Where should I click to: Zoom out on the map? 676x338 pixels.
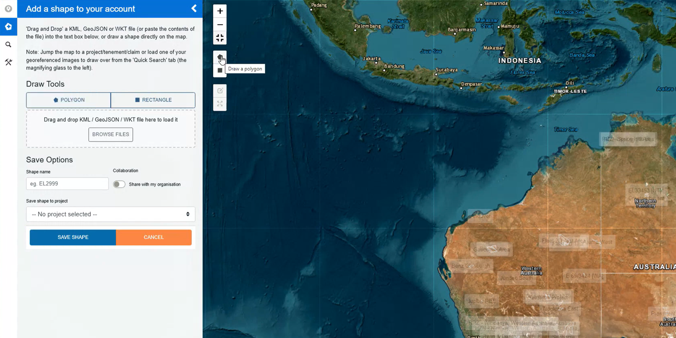click(x=220, y=25)
